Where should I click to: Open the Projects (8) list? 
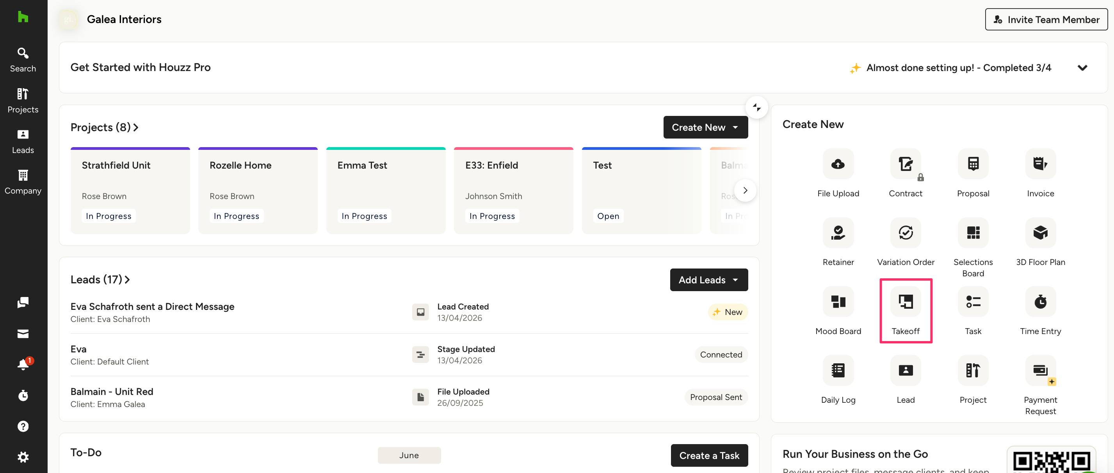(x=104, y=127)
